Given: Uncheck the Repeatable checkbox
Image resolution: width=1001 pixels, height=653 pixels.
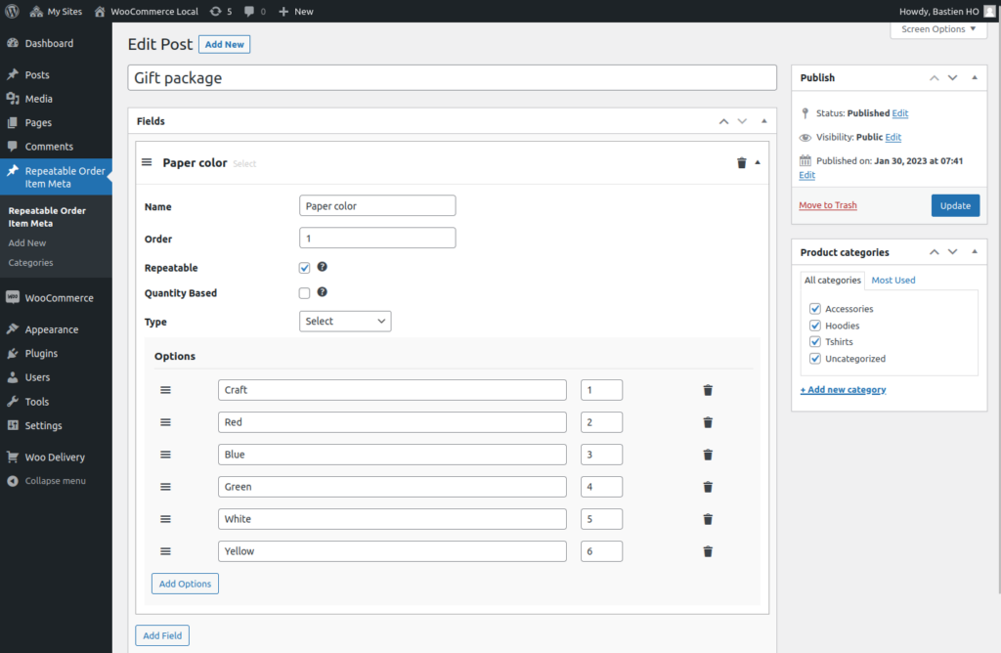Looking at the screenshot, I should pos(305,268).
